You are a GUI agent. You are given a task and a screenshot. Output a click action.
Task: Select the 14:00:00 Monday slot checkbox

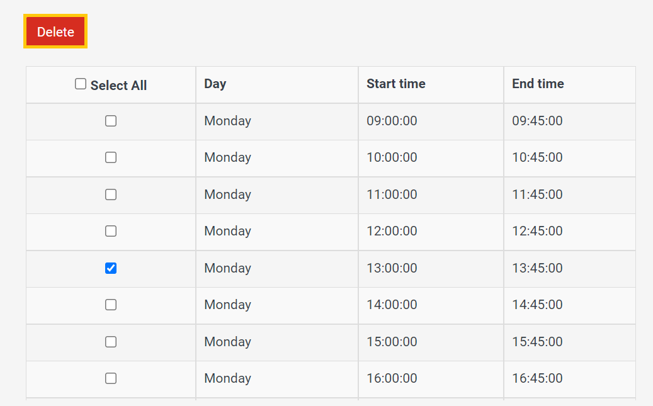click(x=111, y=305)
